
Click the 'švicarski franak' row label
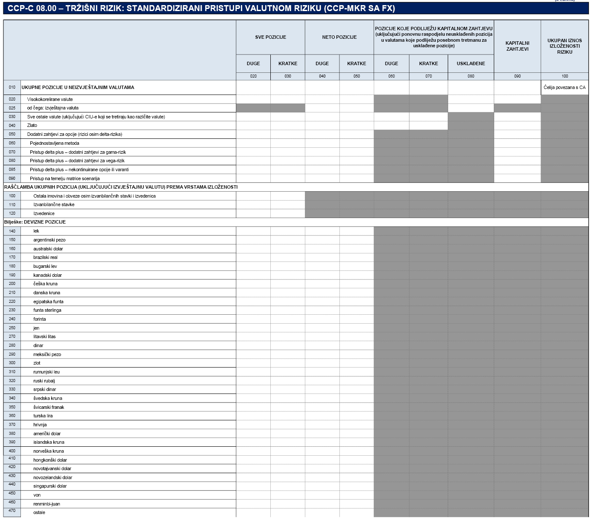click(49, 407)
